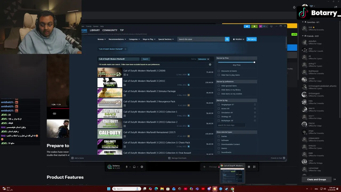The image size is (341, 192).
Task: Open Manage Downloads in Steam footer
Action: coord(177,158)
